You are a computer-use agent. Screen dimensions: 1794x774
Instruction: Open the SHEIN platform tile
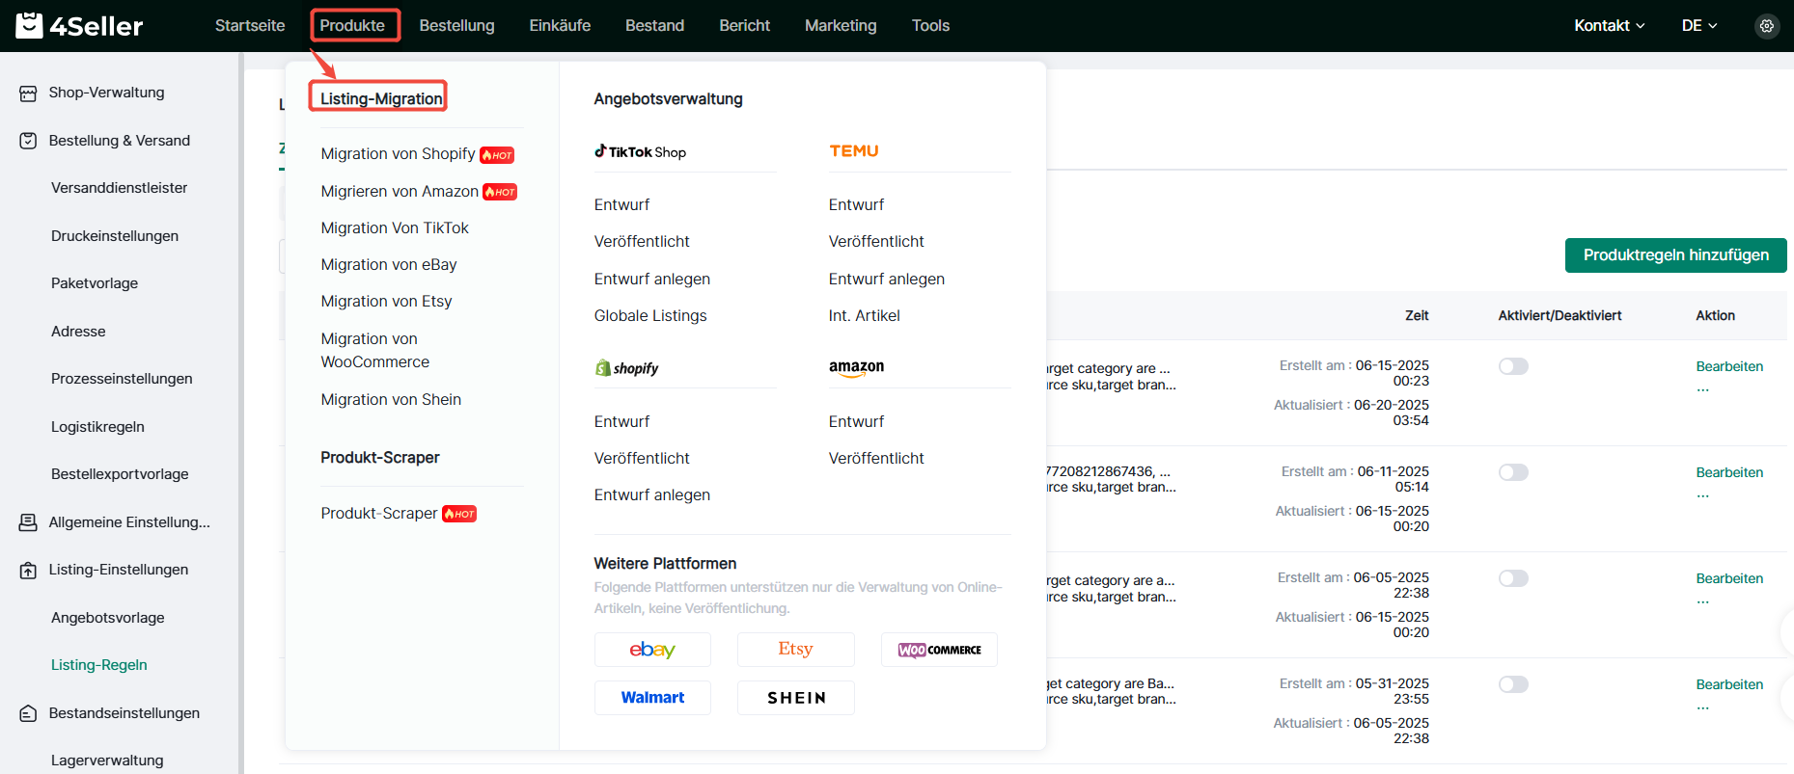[795, 698]
